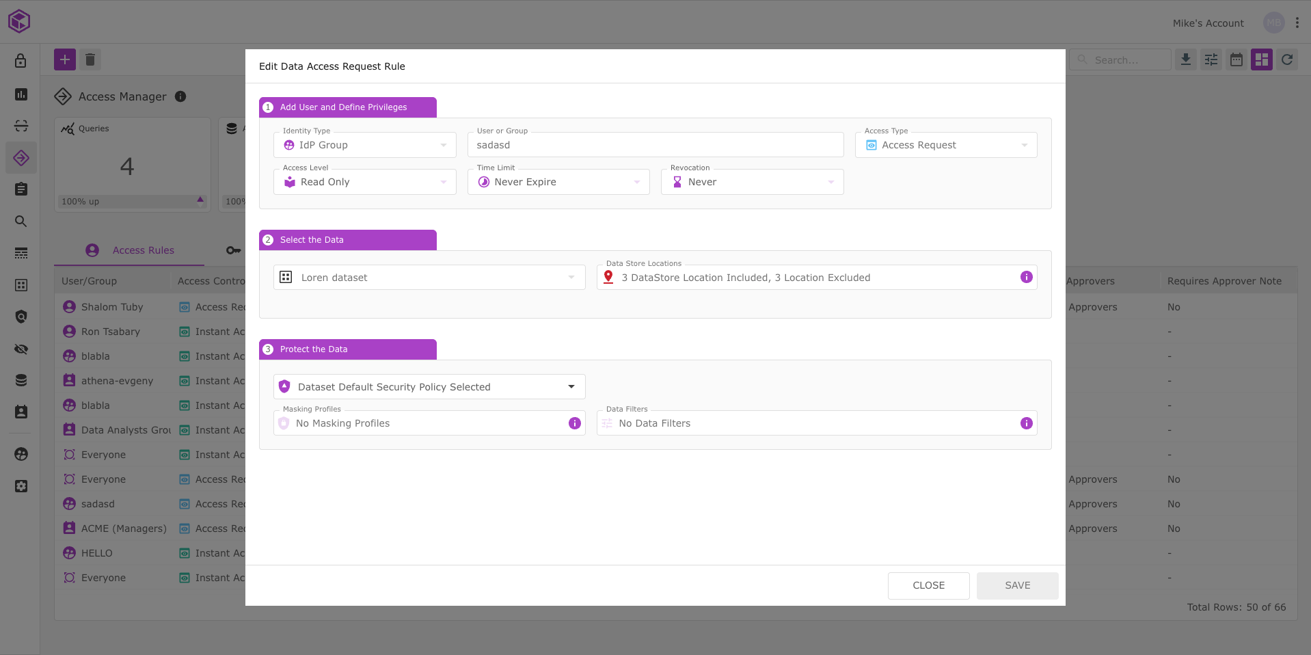Image resolution: width=1311 pixels, height=655 pixels.
Task: Open the Dataset Default Security Policy dropdown
Action: [429, 387]
